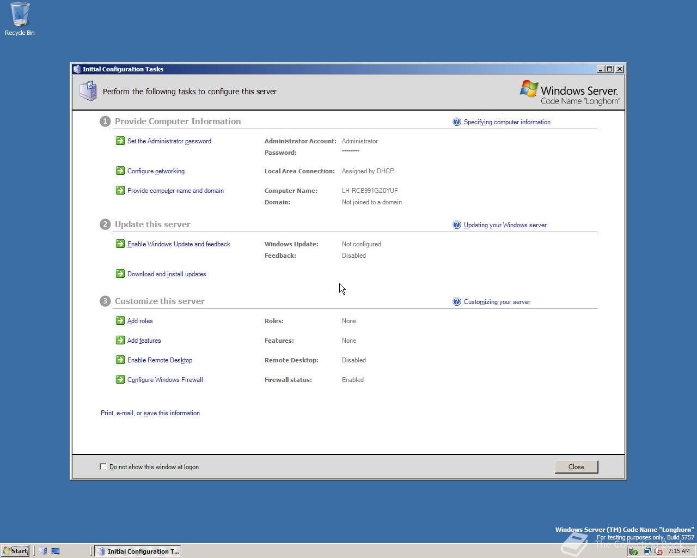Click green arrow beside Configure networking
Screen dimensions: 697x558
coord(120,171)
